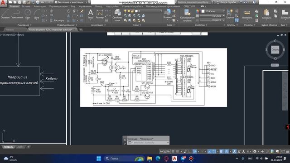Toggle 2D object snap in status bar
This screenshot has width=290, height=163.
tap(214, 151)
